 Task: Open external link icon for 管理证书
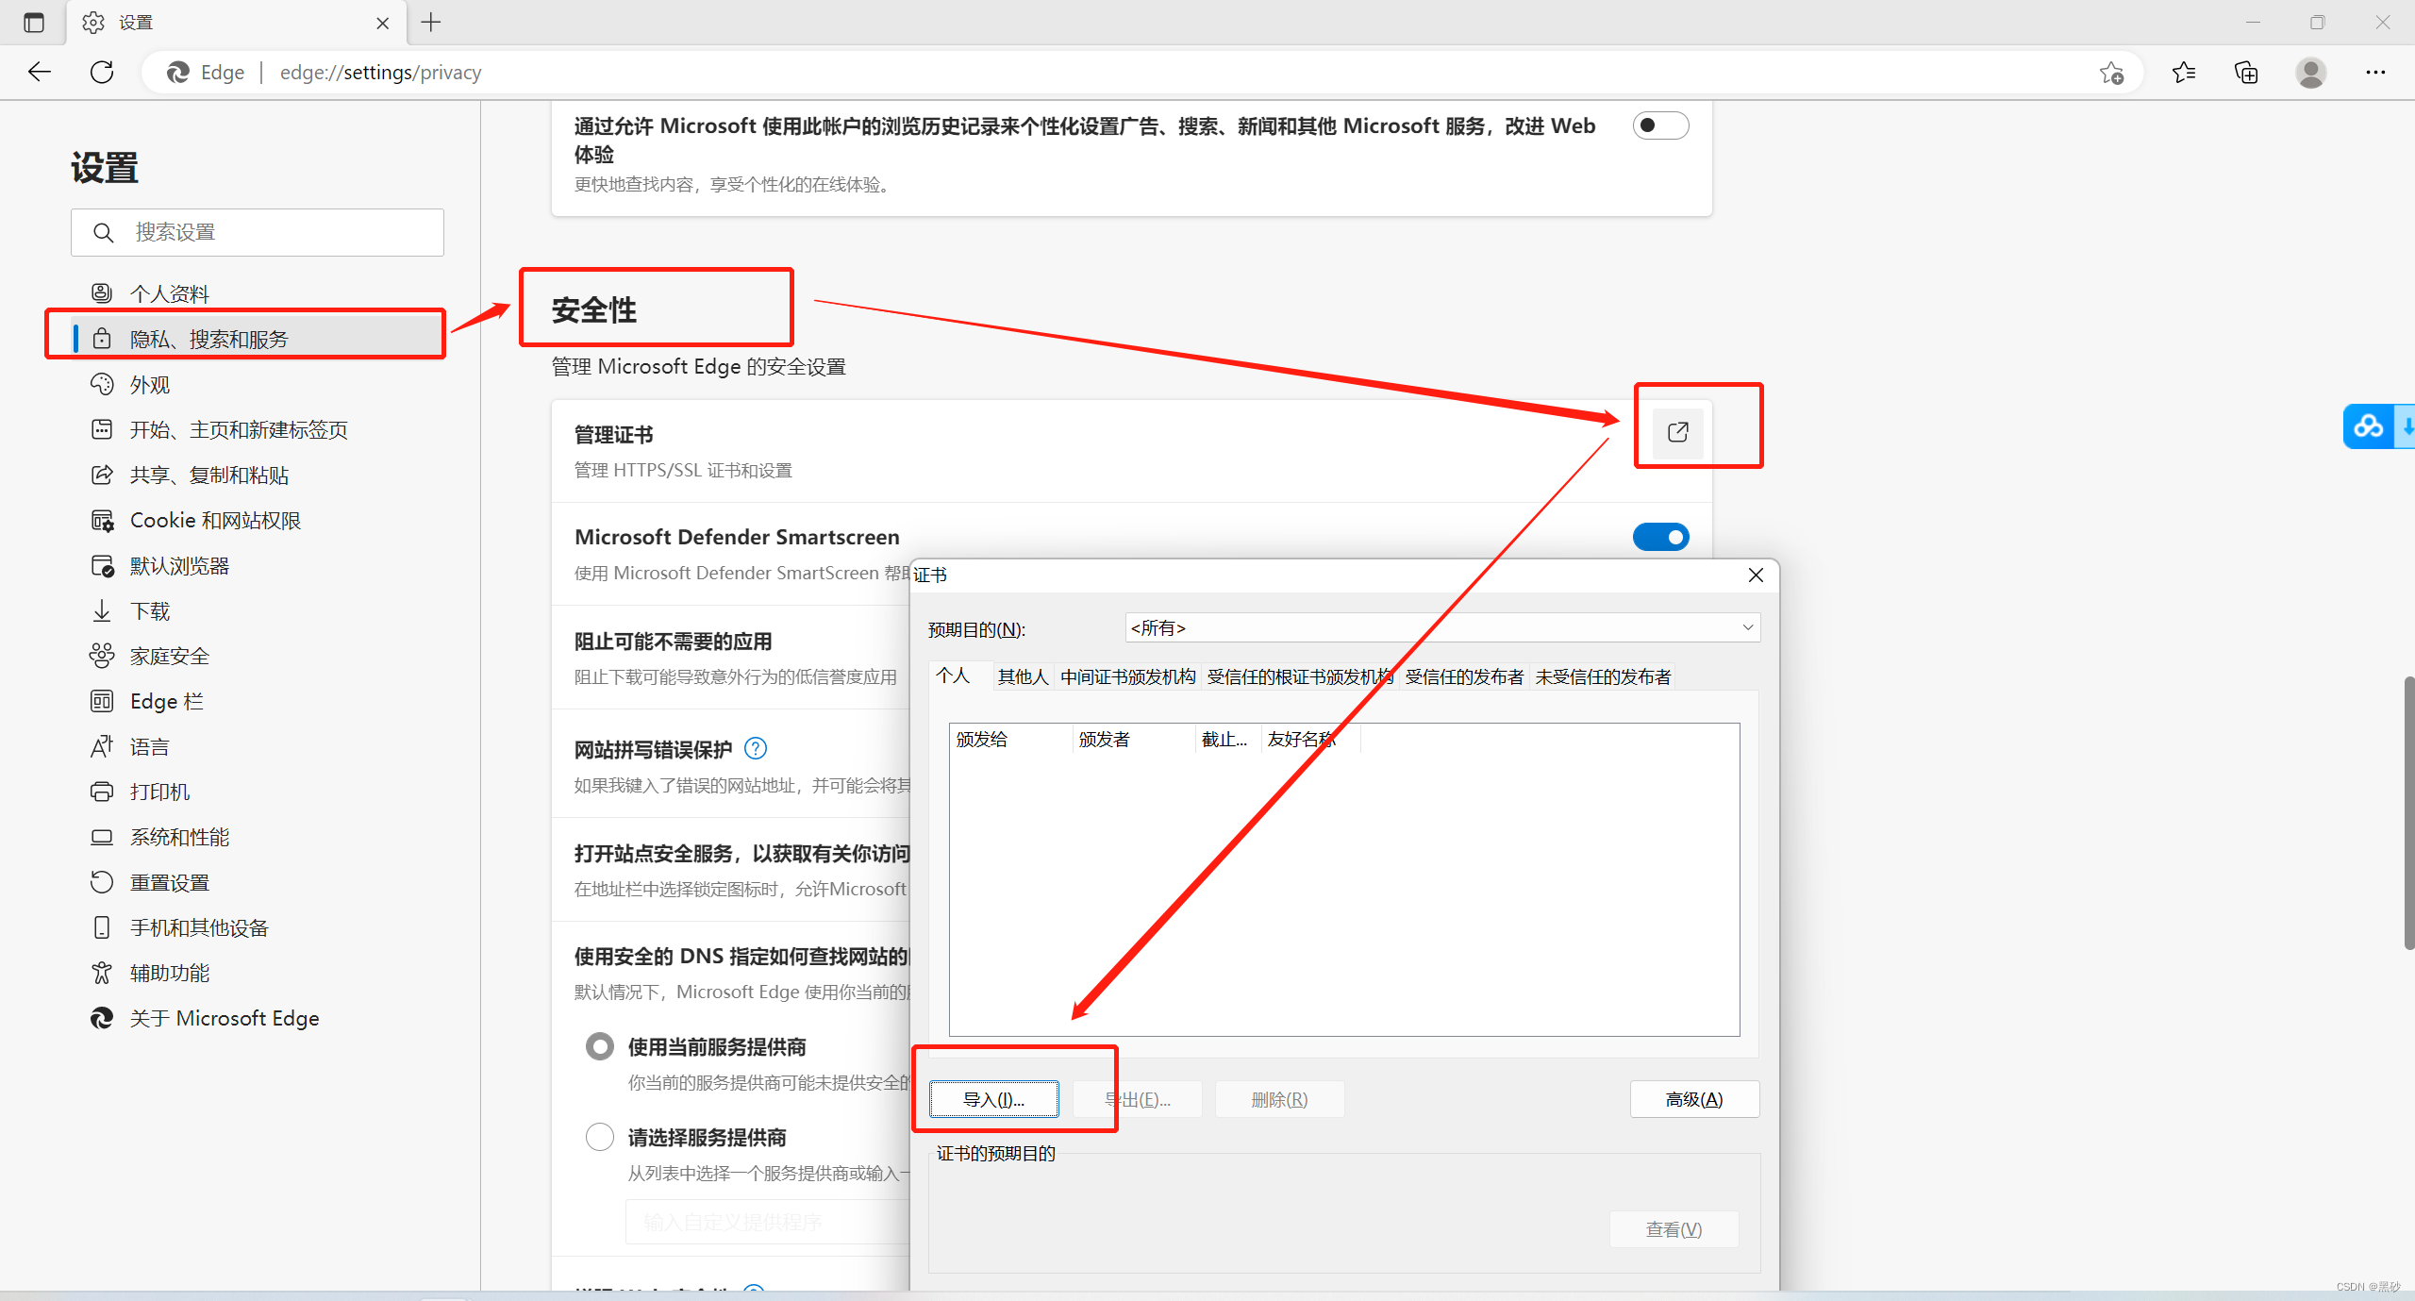pyautogui.click(x=1677, y=432)
